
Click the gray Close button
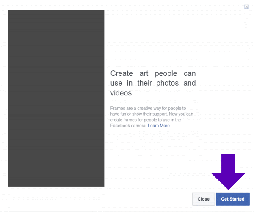(x=203, y=199)
